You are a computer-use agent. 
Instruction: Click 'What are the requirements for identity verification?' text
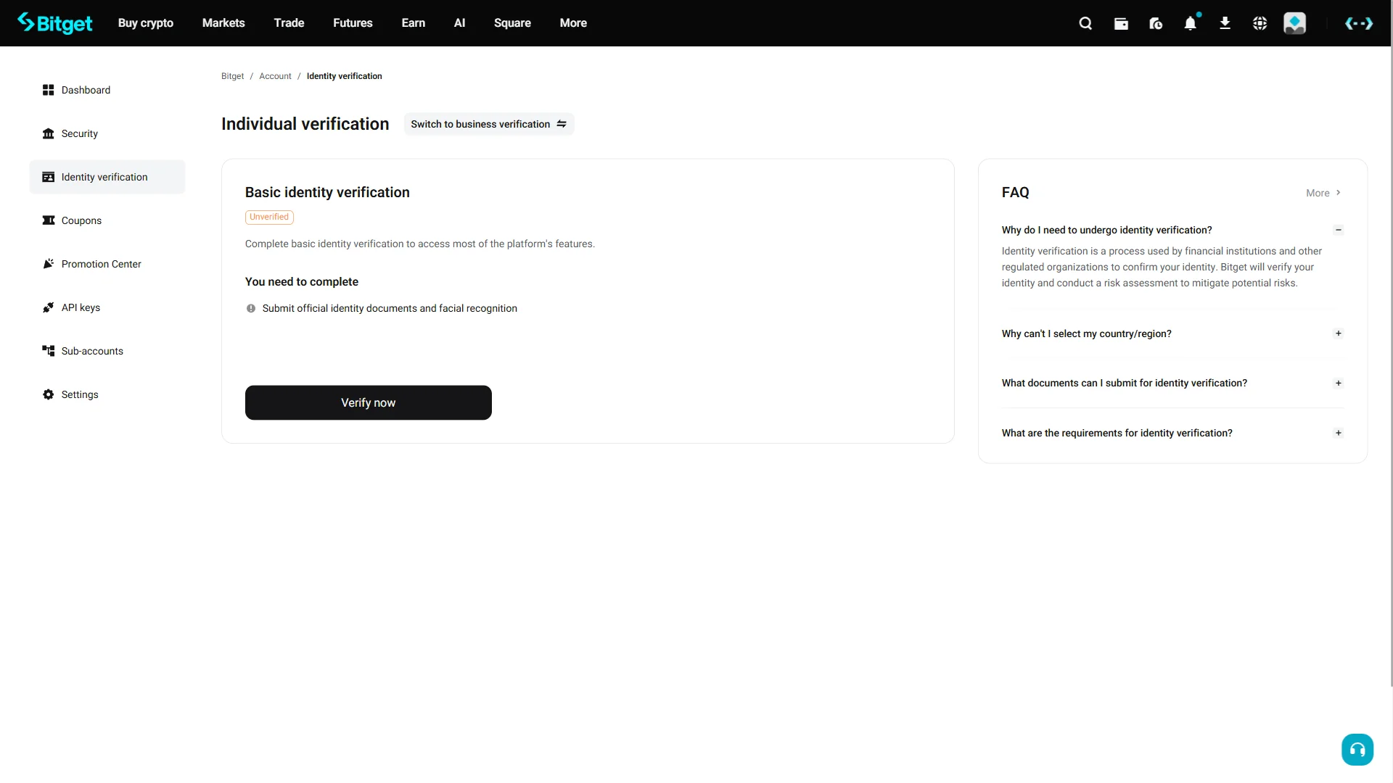coord(1117,433)
